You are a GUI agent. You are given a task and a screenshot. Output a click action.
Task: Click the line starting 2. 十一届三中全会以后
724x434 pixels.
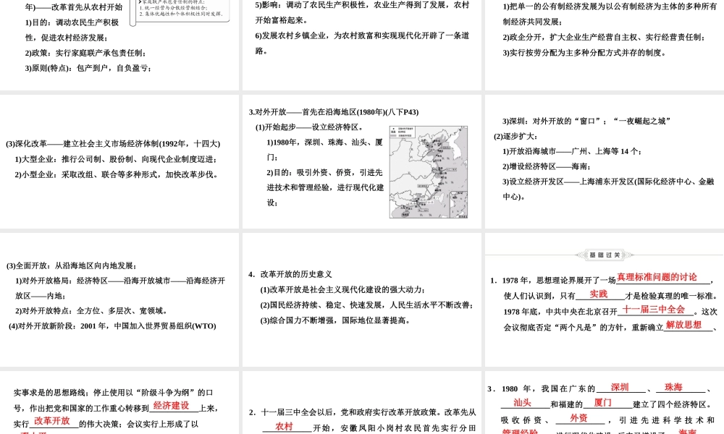pyautogui.click(x=363, y=412)
